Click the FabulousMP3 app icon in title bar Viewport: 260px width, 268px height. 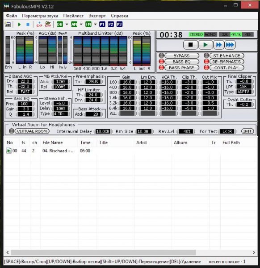click(x=7, y=7)
